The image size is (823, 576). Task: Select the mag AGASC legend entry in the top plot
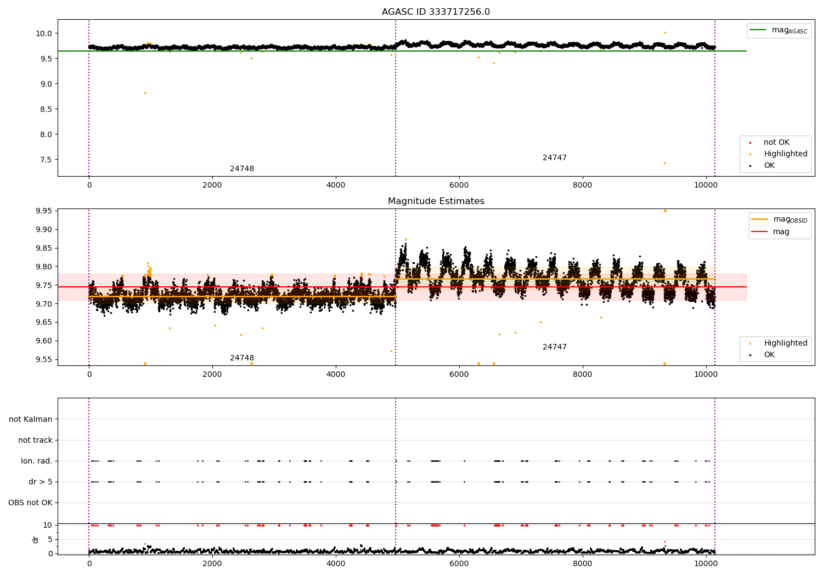tap(779, 30)
